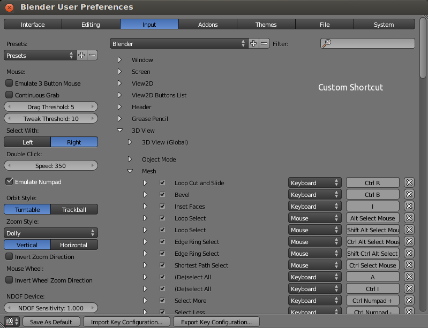428x328 pixels.
Task: Choose Trackball orbit style
Action: (74, 209)
